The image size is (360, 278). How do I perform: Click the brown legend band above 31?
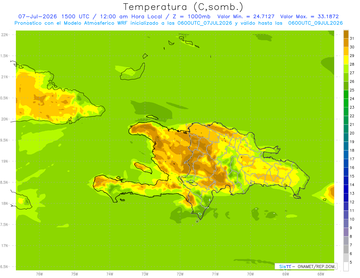click(346, 34)
